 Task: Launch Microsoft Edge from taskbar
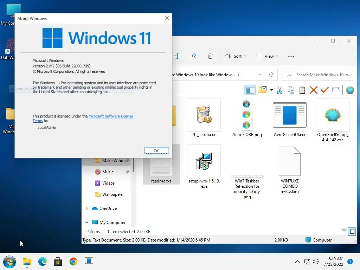tap(42, 262)
